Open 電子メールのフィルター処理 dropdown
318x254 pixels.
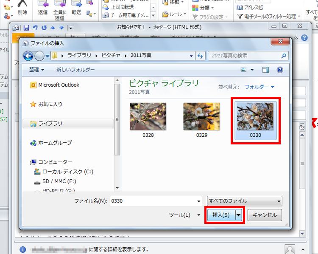pos(268,16)
